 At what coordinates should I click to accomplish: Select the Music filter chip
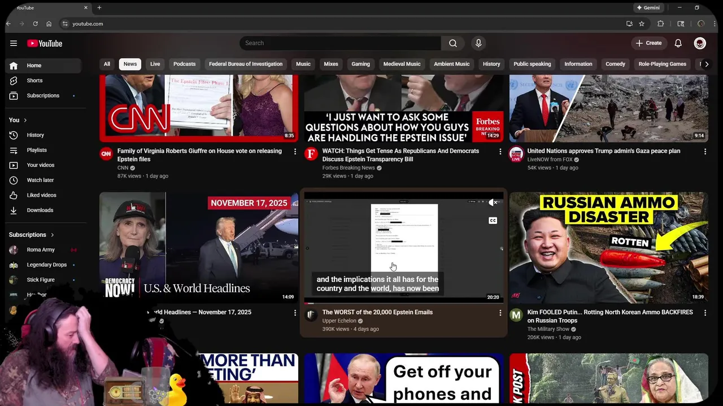(x=303, y=64)
